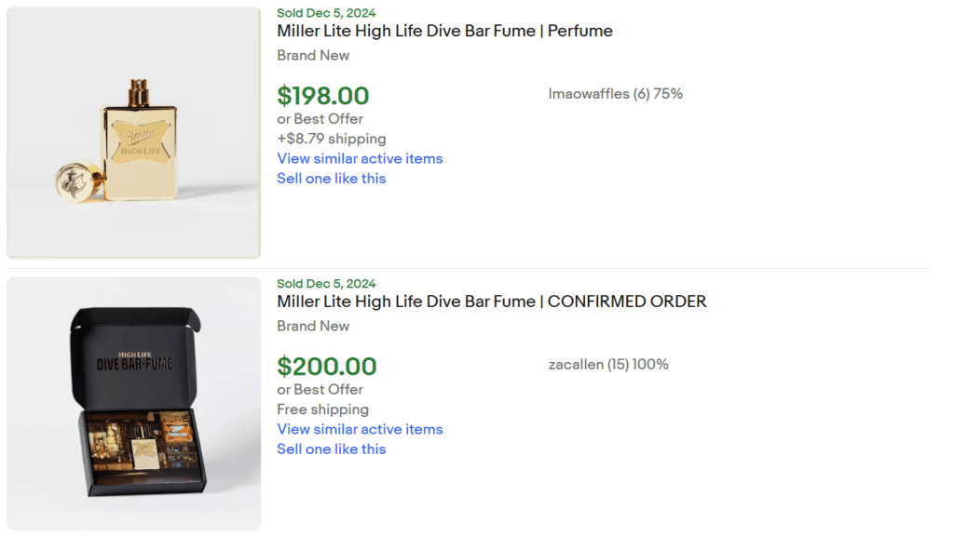Screen dimensions: 954x536
Task: Open the "CONFIRMED ORDER" listing title
Action: pyautogui.click(x=491, y=301)
